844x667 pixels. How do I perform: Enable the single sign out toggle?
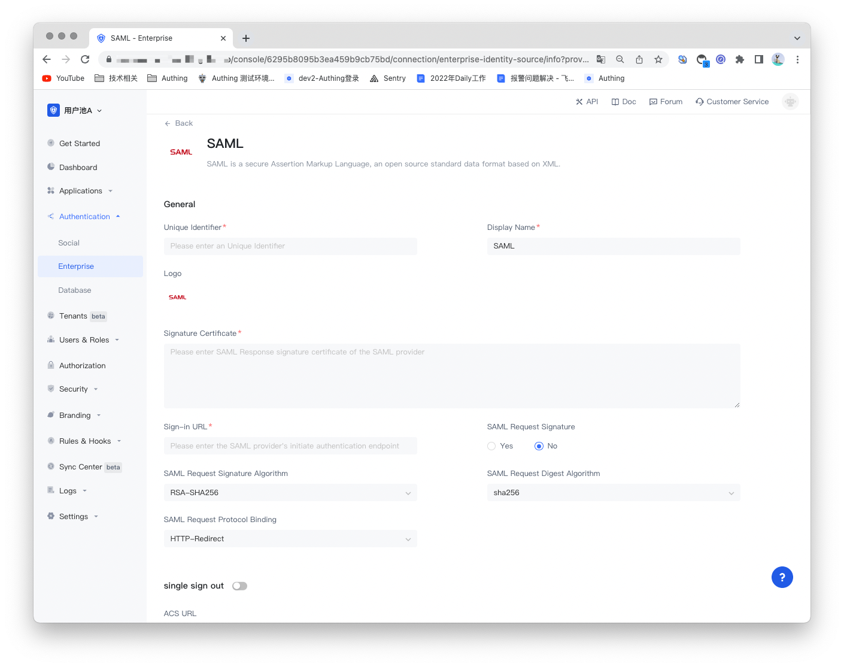tap(240, 586)
